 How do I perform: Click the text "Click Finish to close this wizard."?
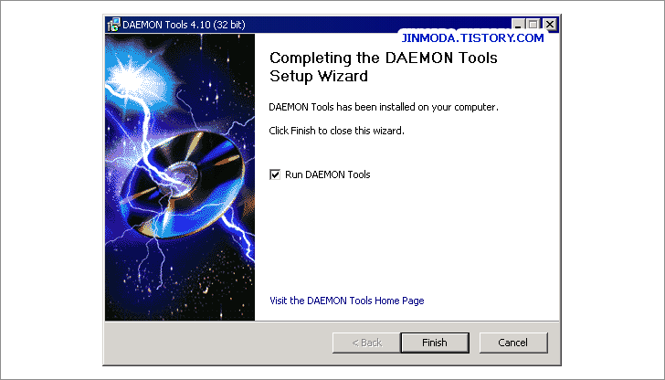pos(336,131)
